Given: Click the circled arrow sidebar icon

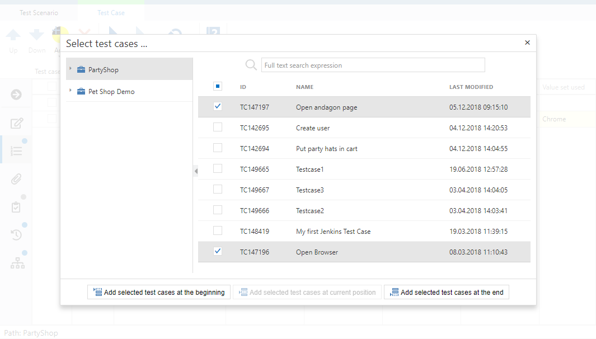Looking at the screenshot, I should point(16,95).
